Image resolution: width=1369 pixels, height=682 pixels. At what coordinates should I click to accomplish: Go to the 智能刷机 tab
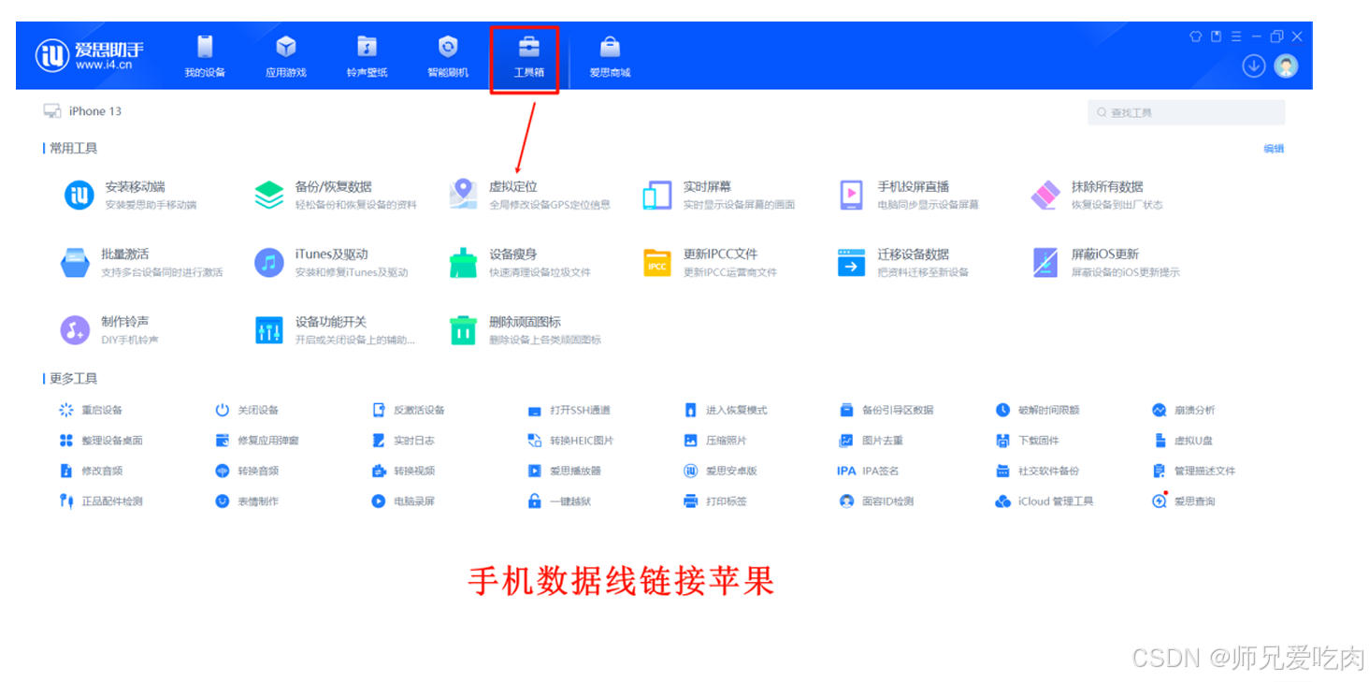pos(448,57)
